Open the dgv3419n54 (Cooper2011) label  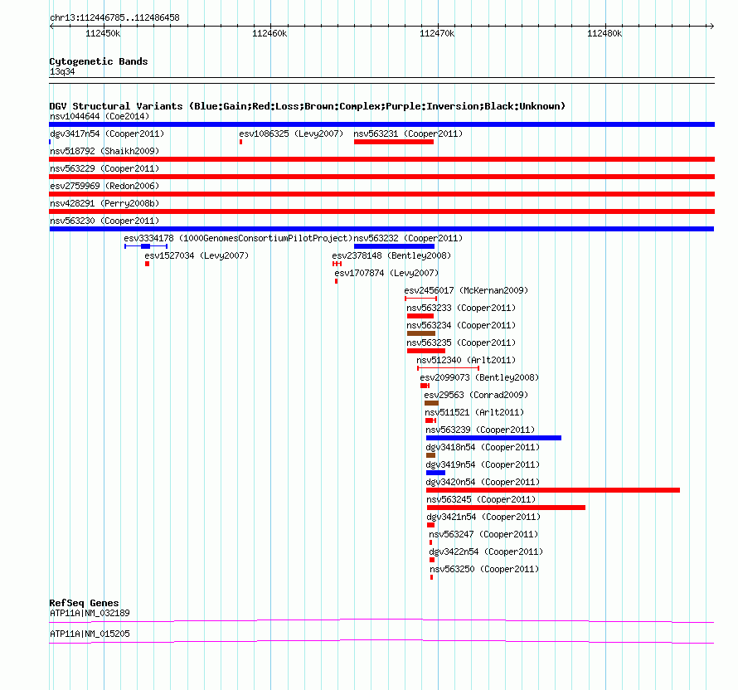point(483,464)
